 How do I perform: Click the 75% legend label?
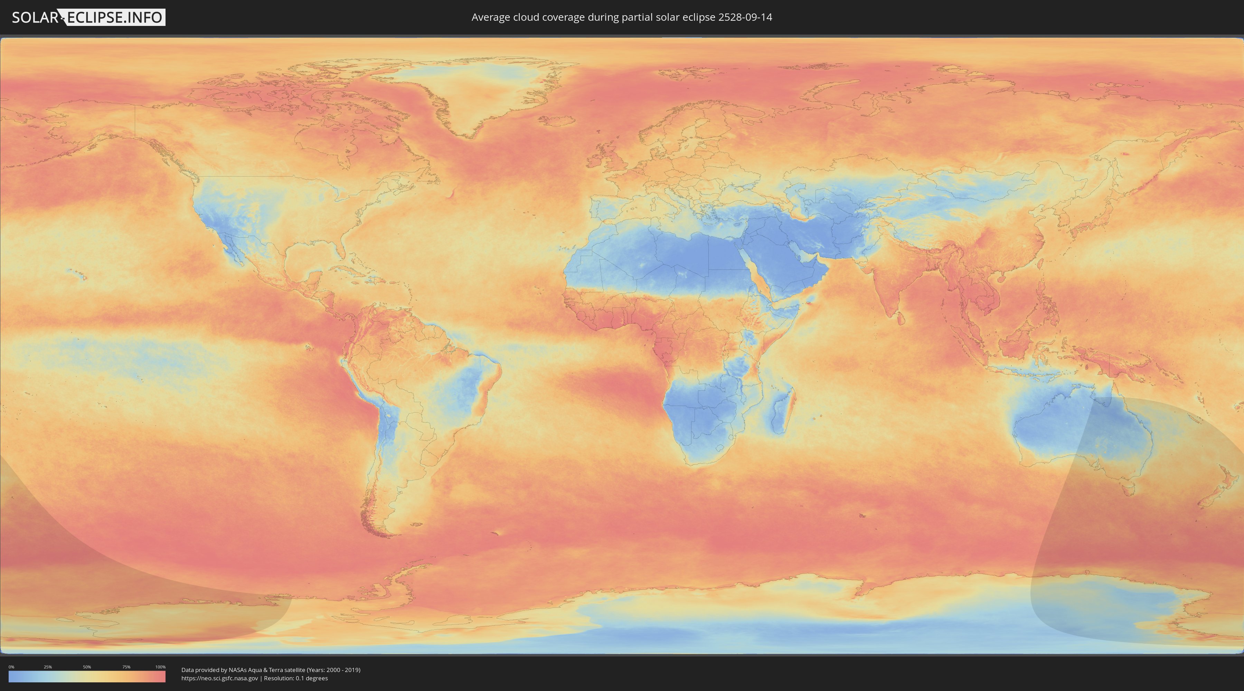tap(126, 667)
